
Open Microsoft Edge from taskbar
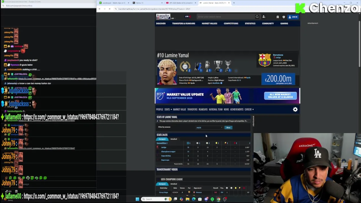point(193,199)
